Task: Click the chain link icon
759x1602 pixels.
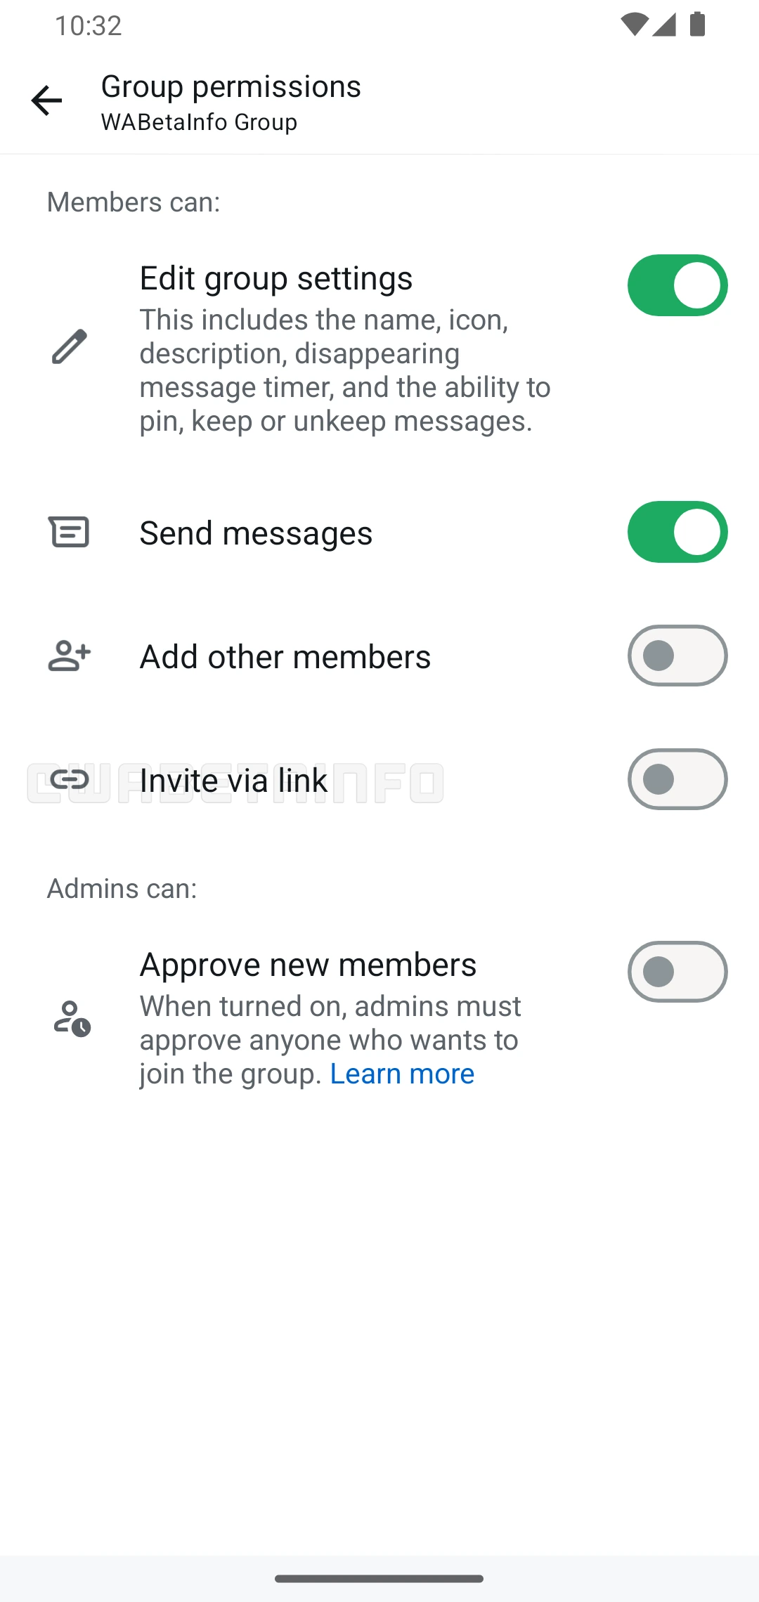Action: 69,779
